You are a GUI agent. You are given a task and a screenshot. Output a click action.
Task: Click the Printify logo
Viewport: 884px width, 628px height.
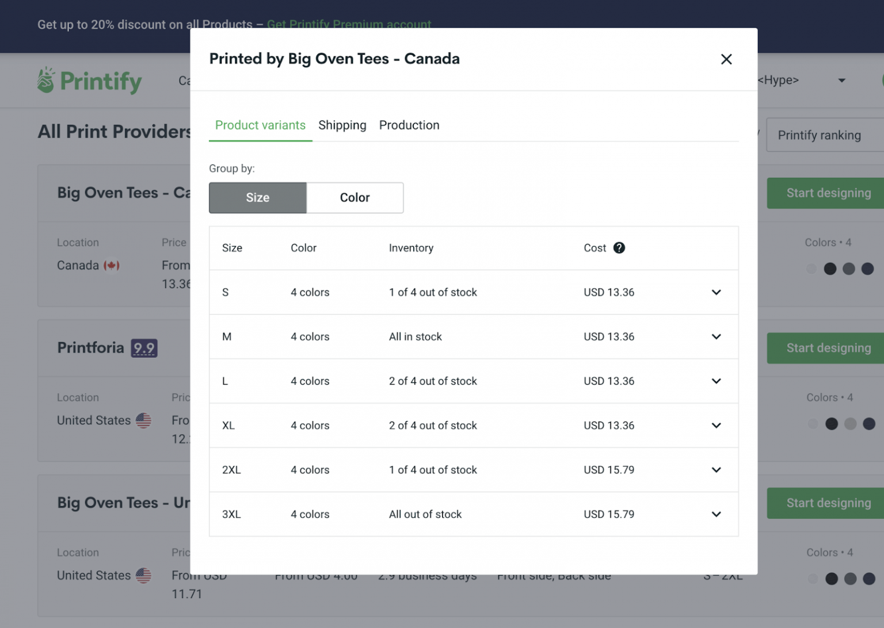pos(89,80)
